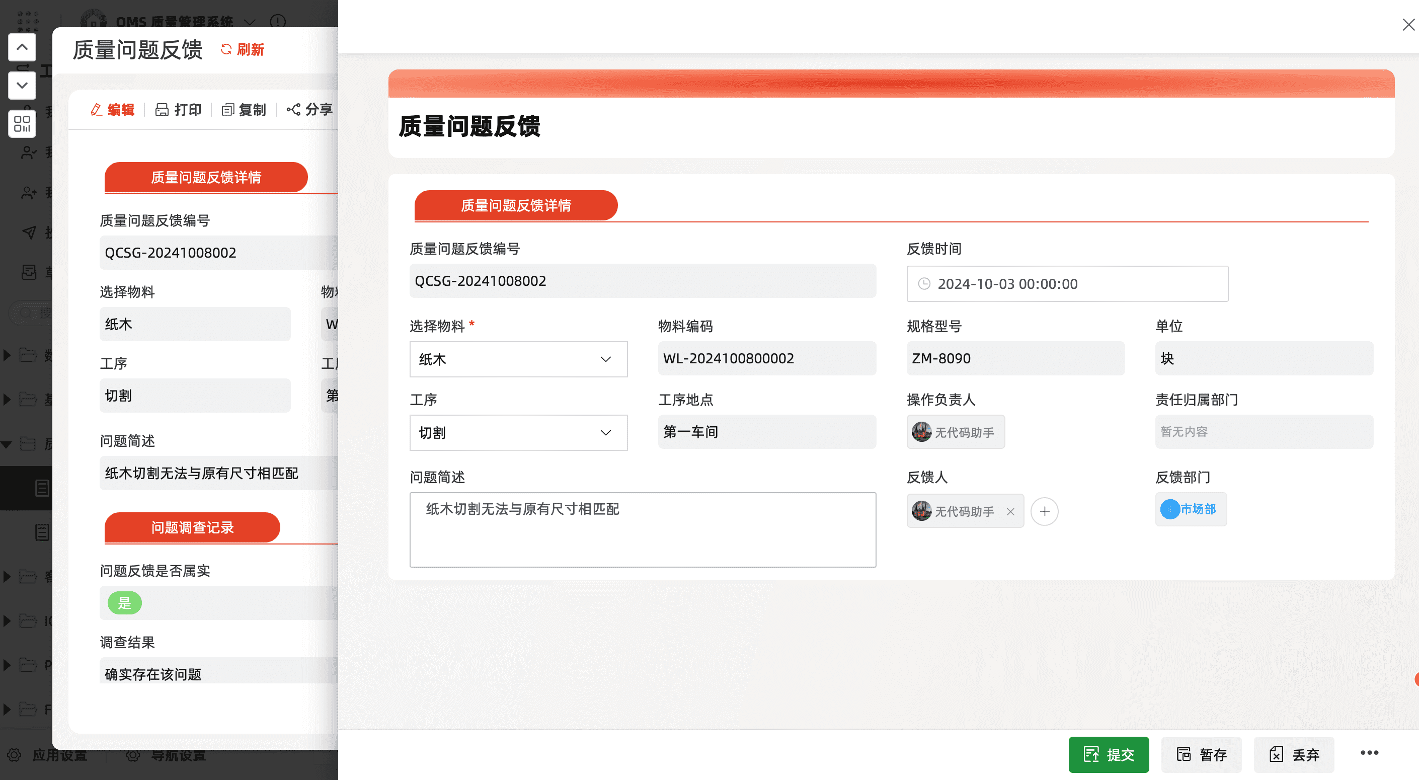The width and height of the screenshot is (1419, 780).
Task: Click the previous record up arrow
Action: pyautogui.click(x=22, y=47)
